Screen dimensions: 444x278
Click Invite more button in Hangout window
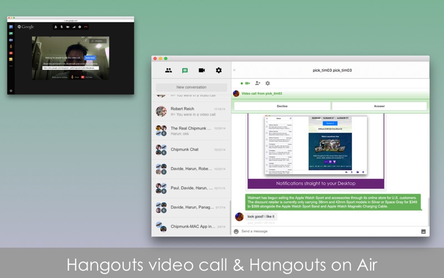[x=90, y=58]
